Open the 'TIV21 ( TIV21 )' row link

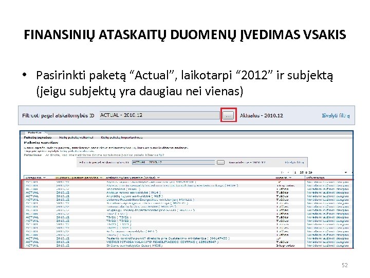pyautogui.click(x=119, y=217)
